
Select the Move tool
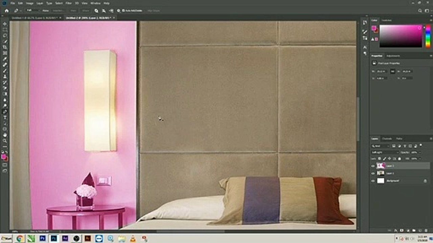pos(5,24)
